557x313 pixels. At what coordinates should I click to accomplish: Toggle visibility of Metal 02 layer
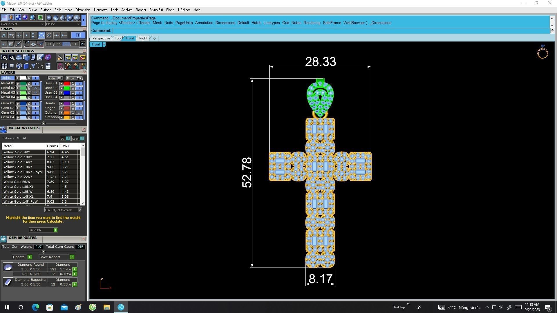click(x=36, y=88)
